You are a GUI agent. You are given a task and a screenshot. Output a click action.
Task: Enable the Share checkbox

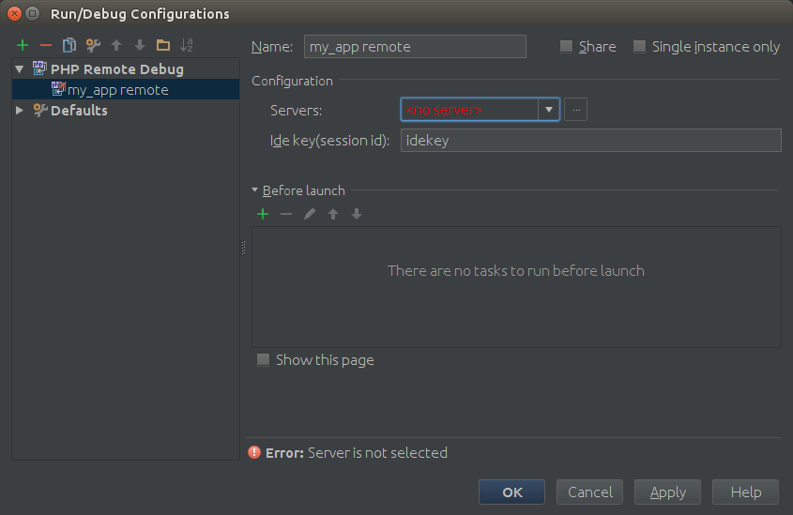[566, 47]
